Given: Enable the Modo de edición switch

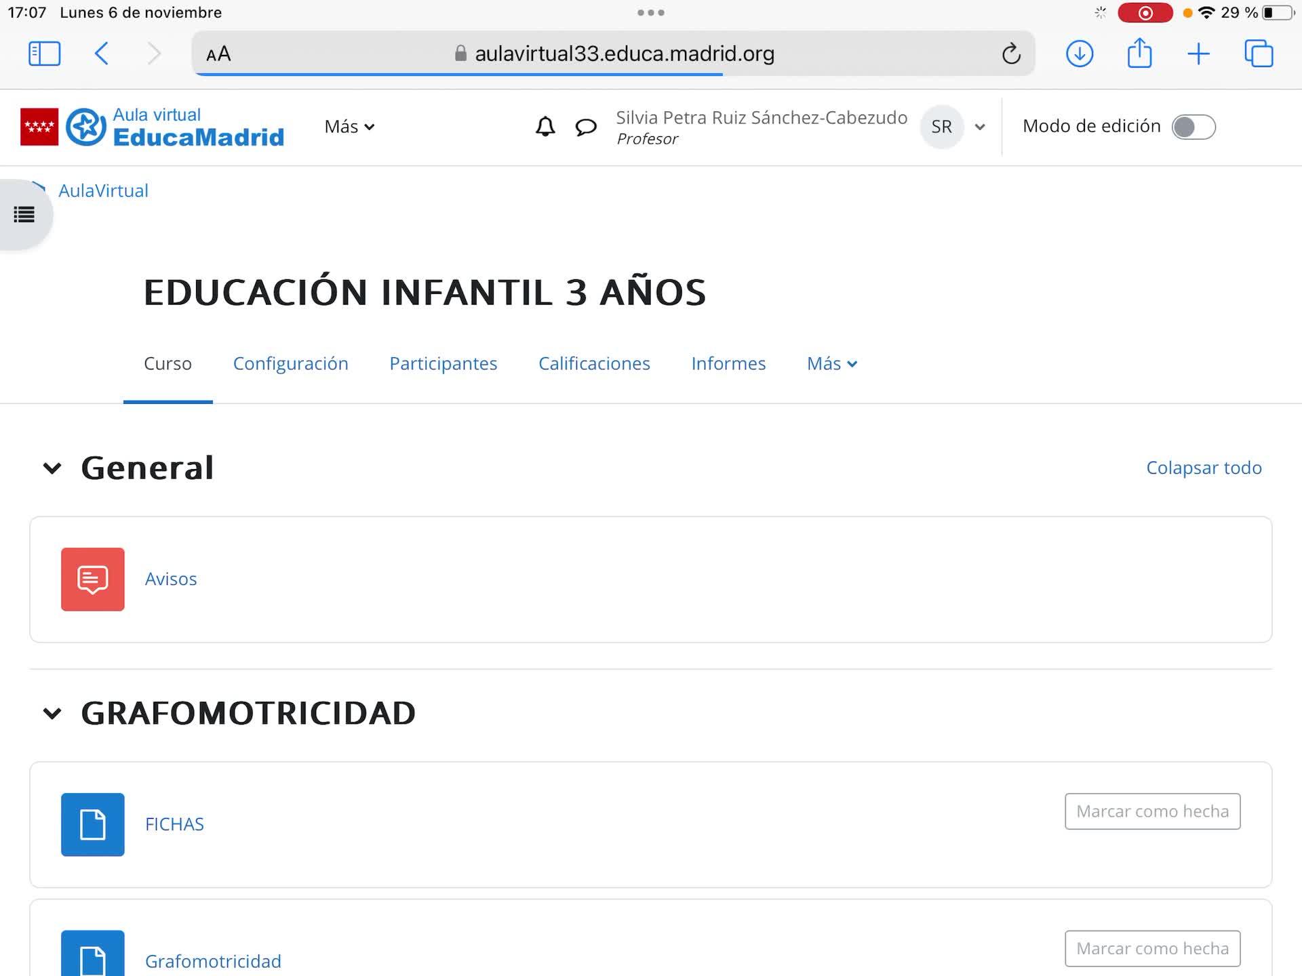Looking at the screenshot, I should coord(1193,127).
